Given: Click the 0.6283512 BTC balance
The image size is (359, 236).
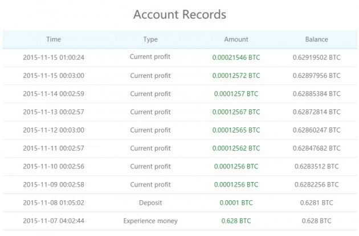Looking at the screenshot, I should (x=317, y=166).
